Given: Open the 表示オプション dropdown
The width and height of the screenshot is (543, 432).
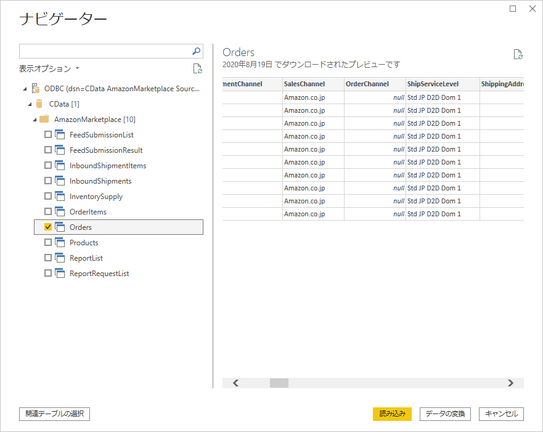Looking at the screenshot, I should [x=49, y=68].
